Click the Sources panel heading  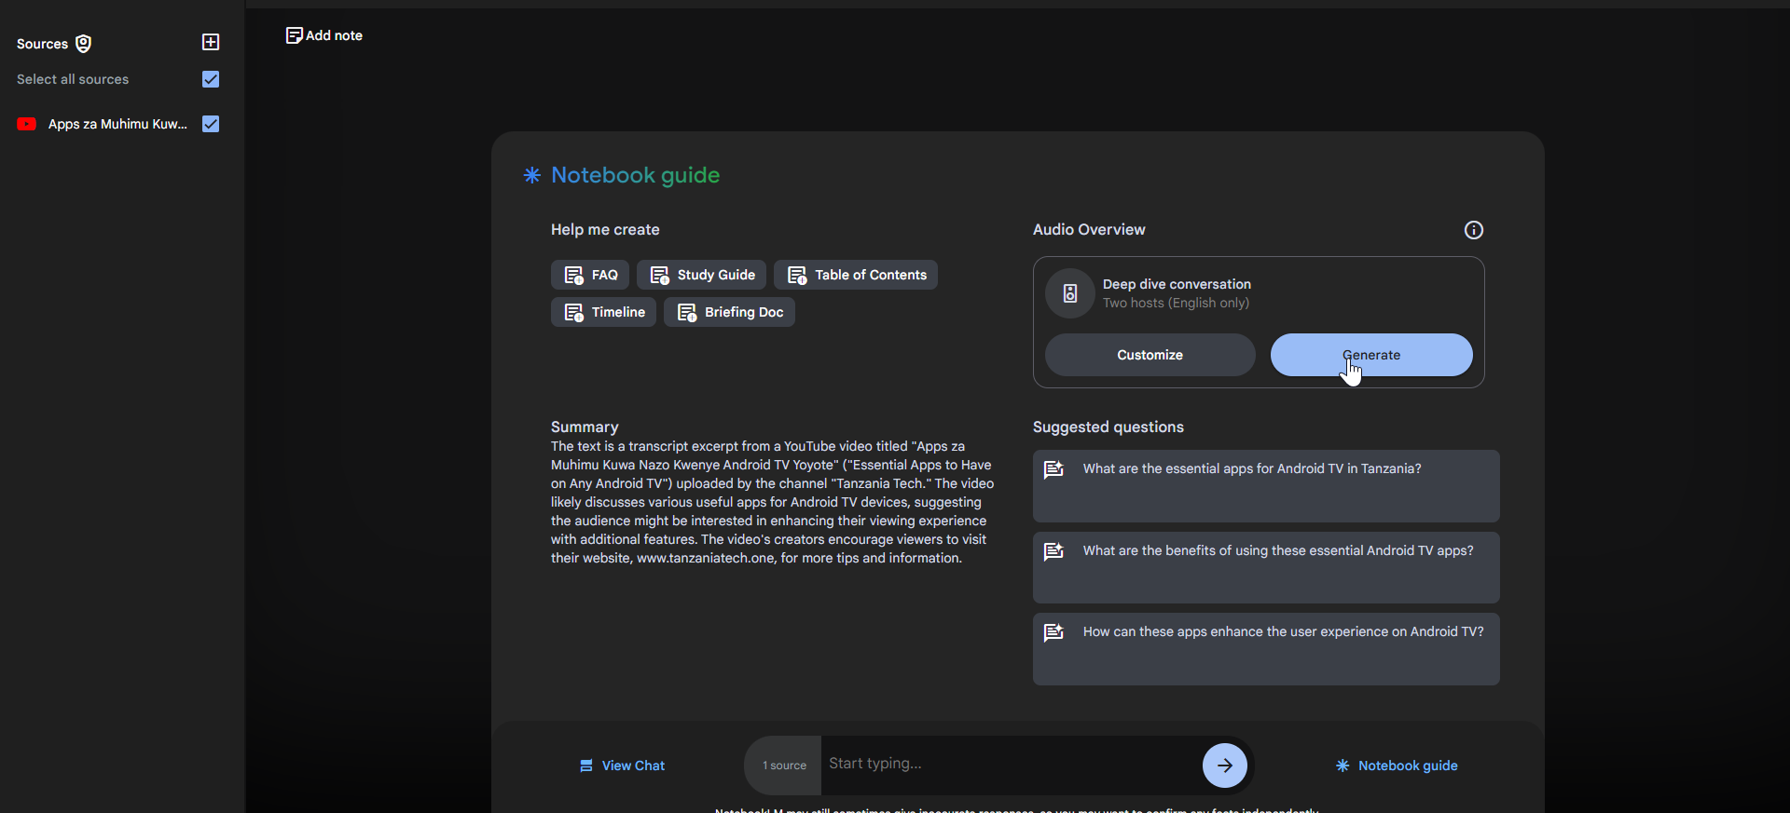click(42, 44)
